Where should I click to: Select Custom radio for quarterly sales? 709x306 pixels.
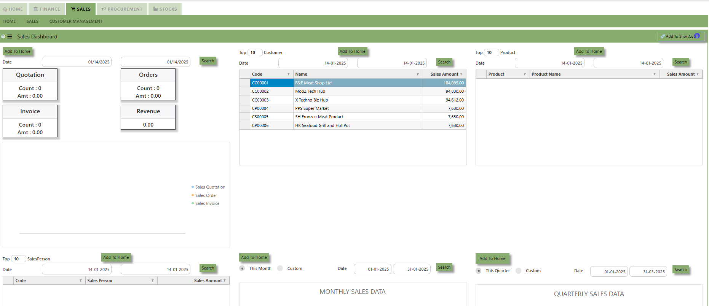point(519,271)
